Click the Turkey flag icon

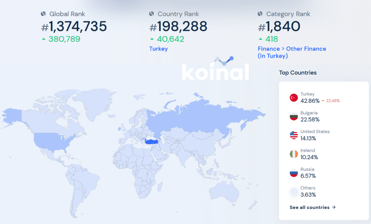click(293, 98)
